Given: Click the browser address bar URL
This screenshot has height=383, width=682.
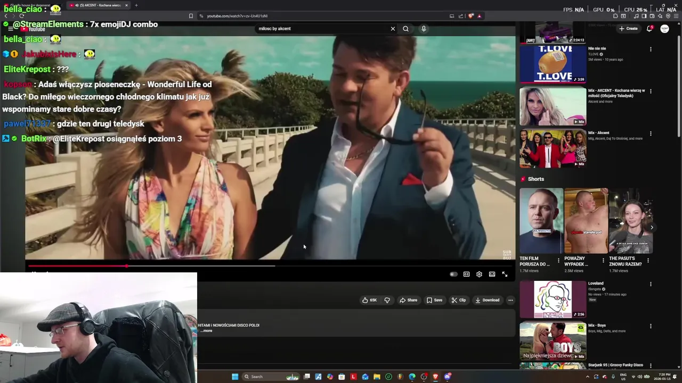Looking at the screenshot, I should tap(237, 16).
